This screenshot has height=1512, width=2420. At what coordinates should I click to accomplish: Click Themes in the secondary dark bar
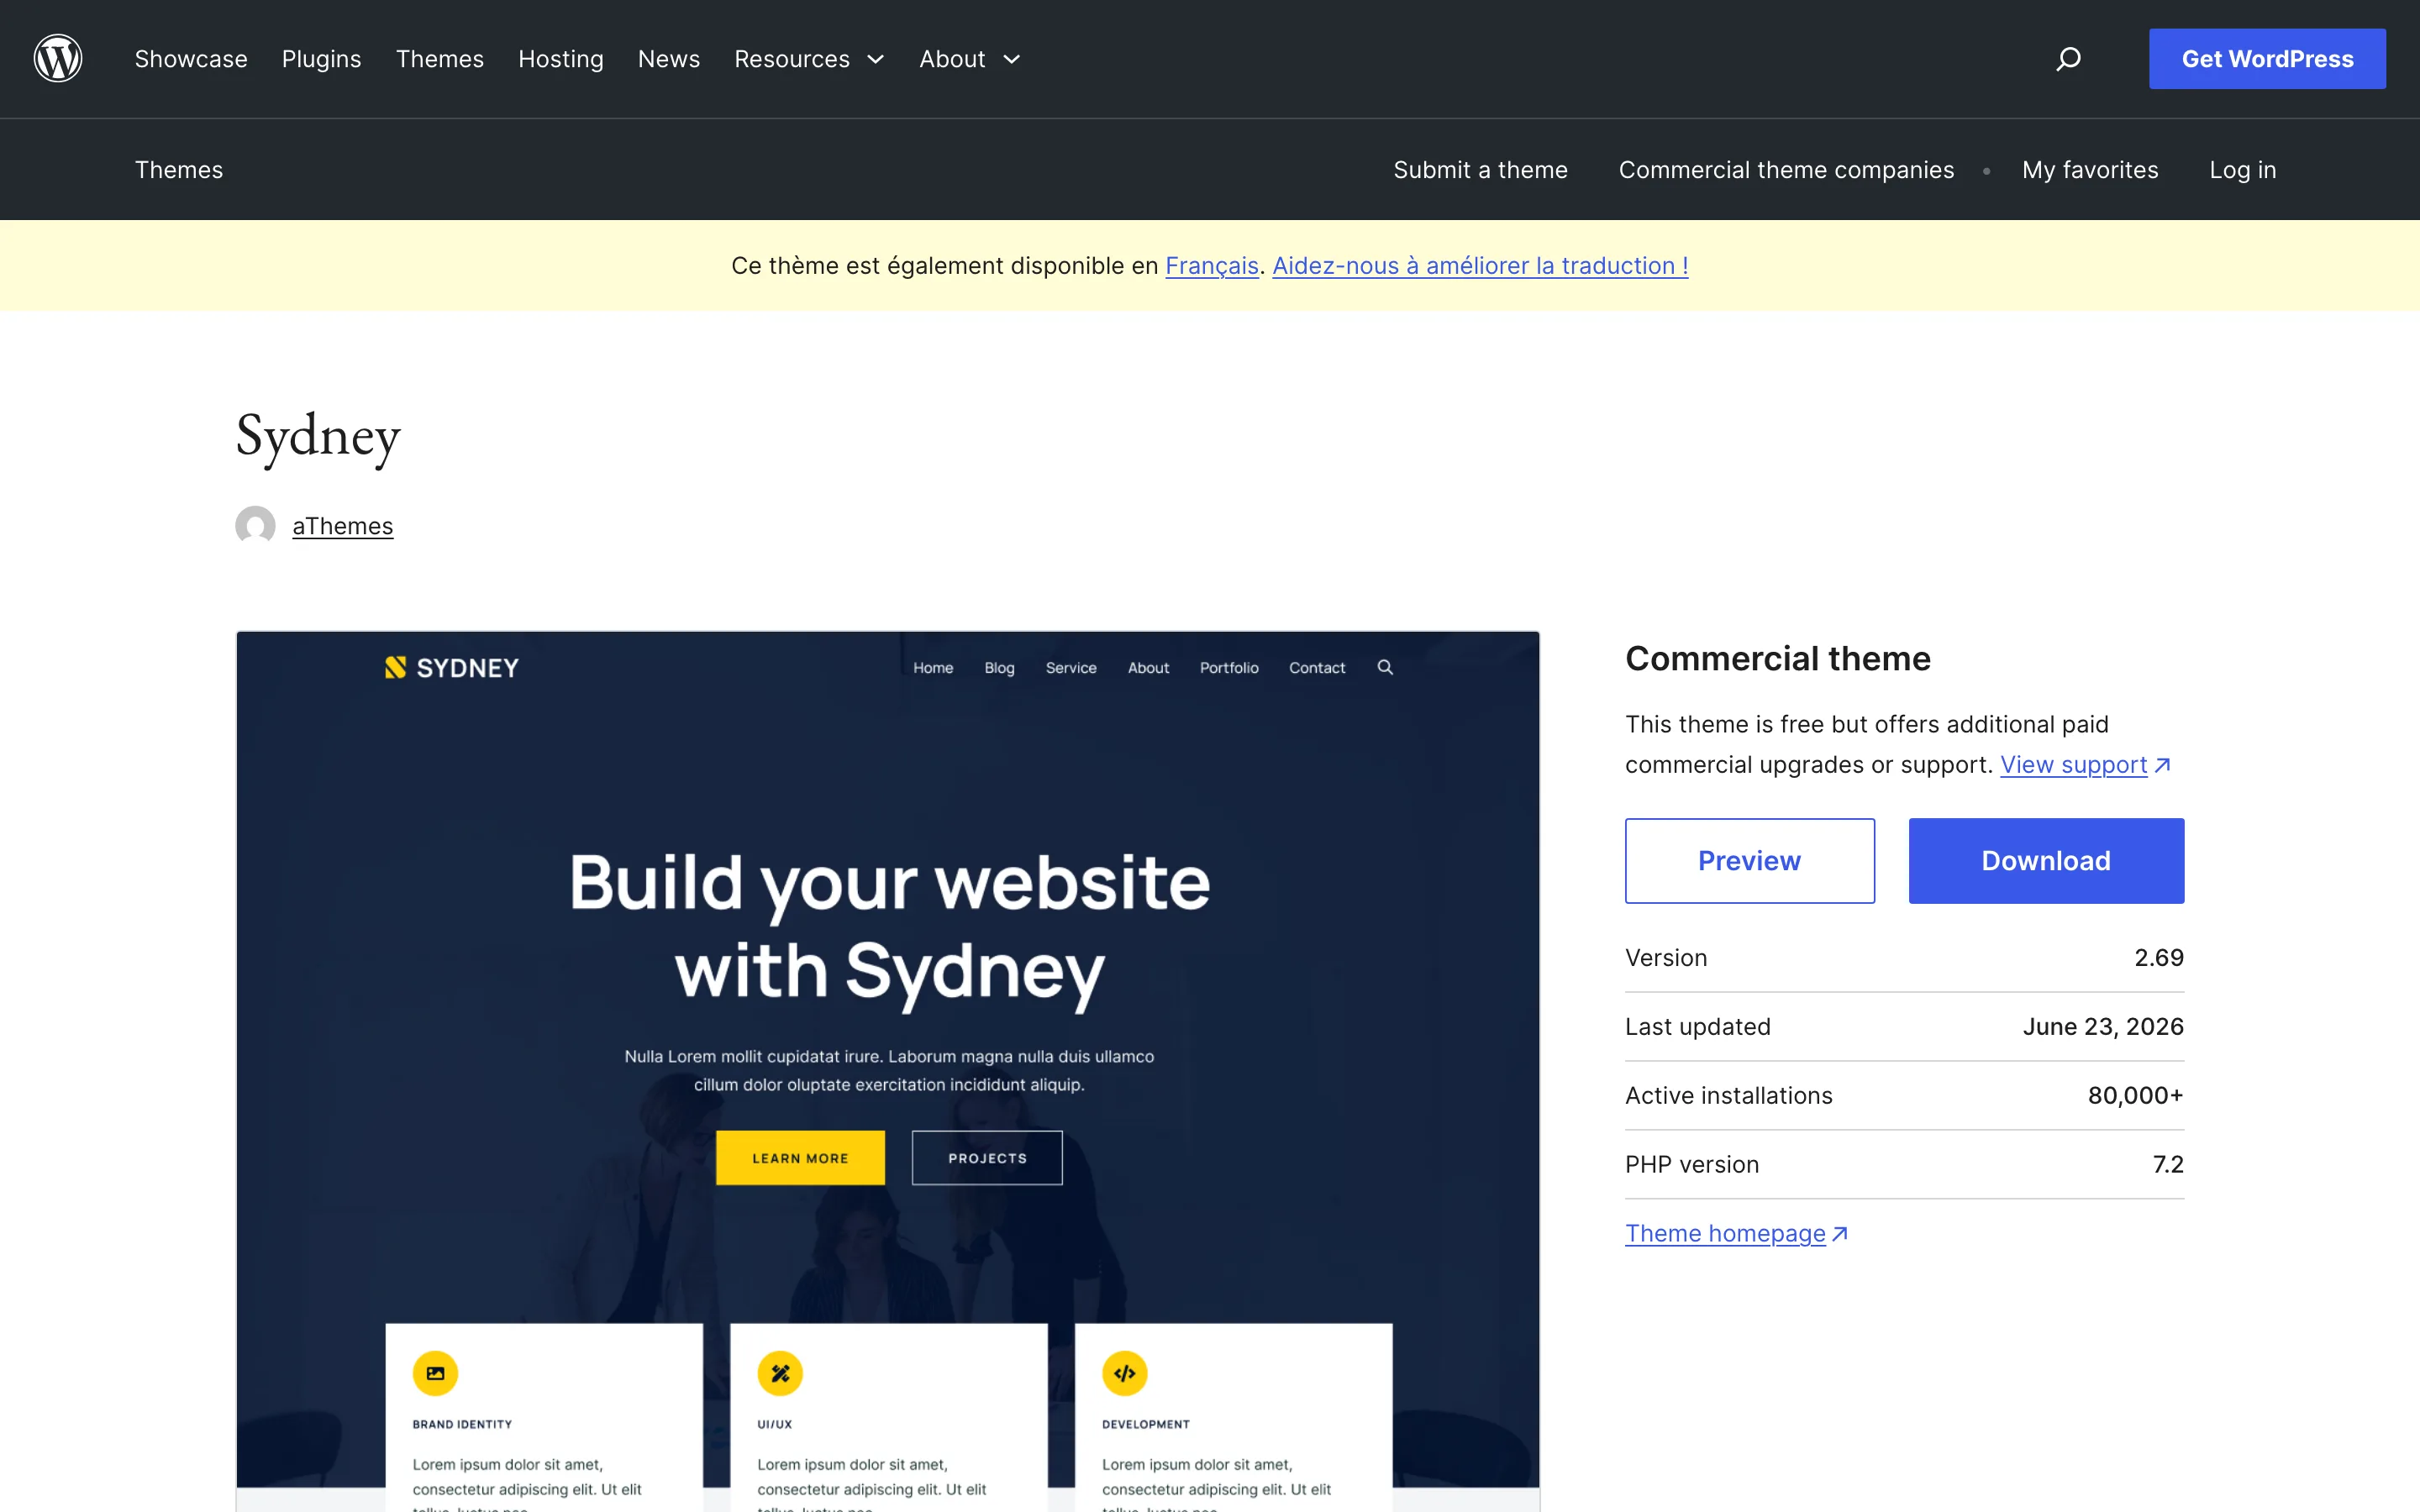(179, 170)
